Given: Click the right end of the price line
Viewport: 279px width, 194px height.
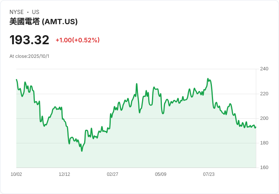Looking at the screenshot, I should (256, 127).
